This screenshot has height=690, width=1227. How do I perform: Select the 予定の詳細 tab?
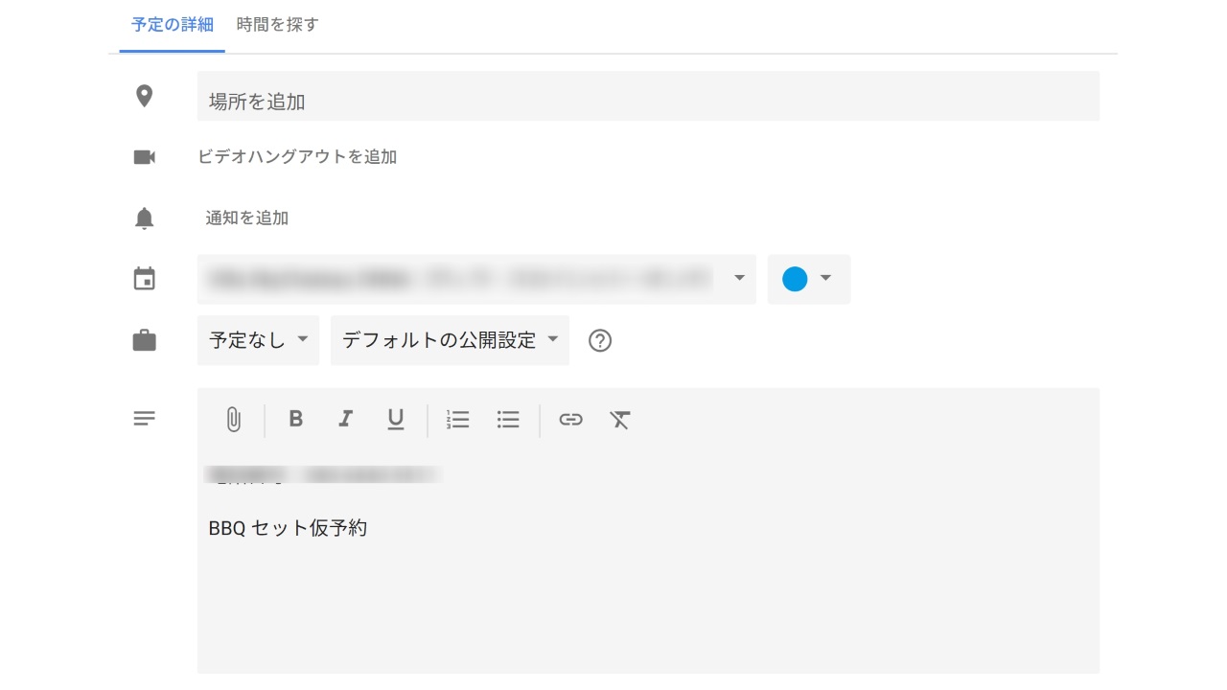pyautogui.click(x=173, y=25)
